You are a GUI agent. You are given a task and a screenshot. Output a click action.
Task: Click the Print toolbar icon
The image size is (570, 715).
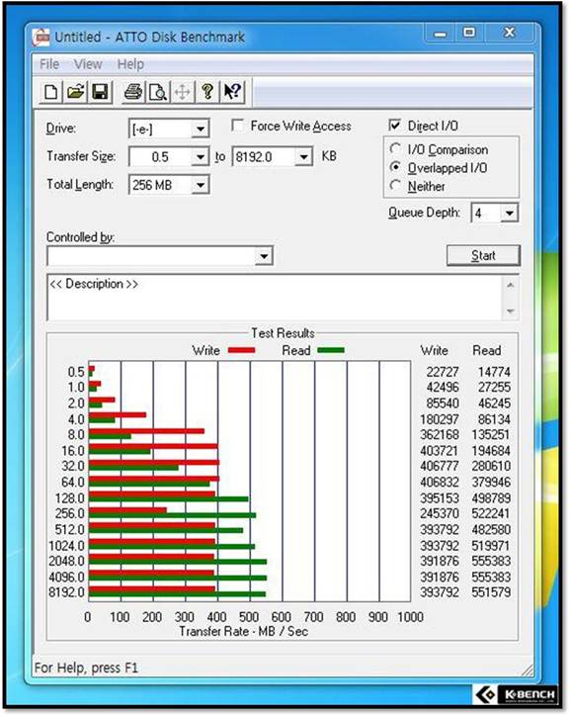[x=133, y=92]
